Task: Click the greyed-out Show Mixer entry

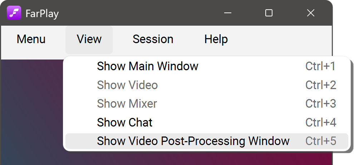Action: click(127, 104)
